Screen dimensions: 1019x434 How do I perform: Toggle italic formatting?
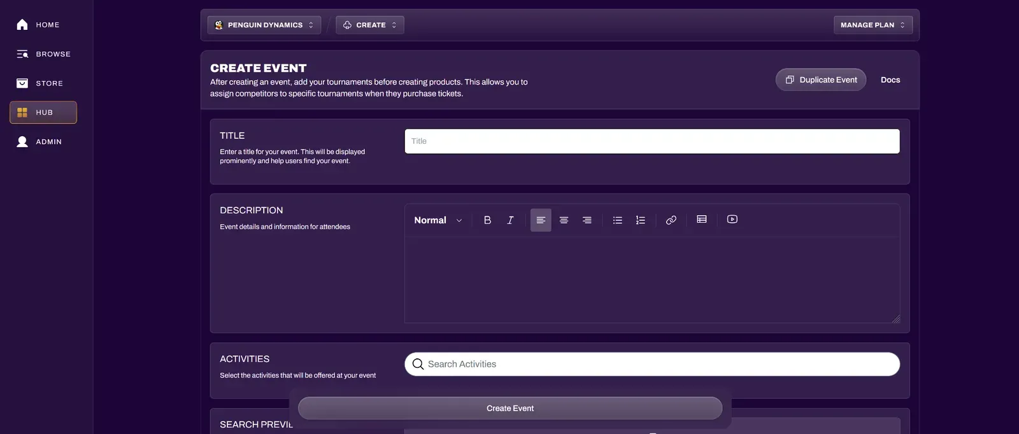click(510, 220)
